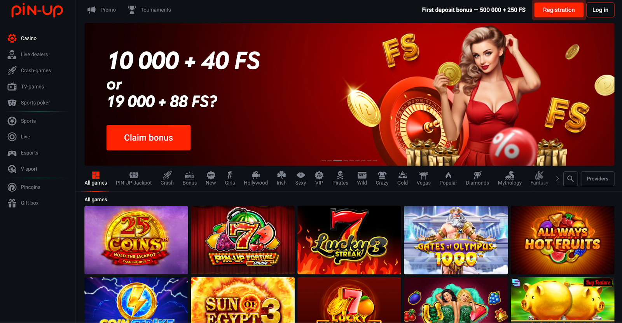Open the Casino section icon in sidebar
The image size is (622, 323).
point(12,38)
